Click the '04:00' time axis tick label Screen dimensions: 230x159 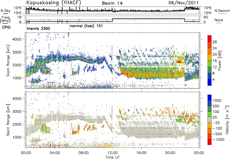tap(55, 153)
